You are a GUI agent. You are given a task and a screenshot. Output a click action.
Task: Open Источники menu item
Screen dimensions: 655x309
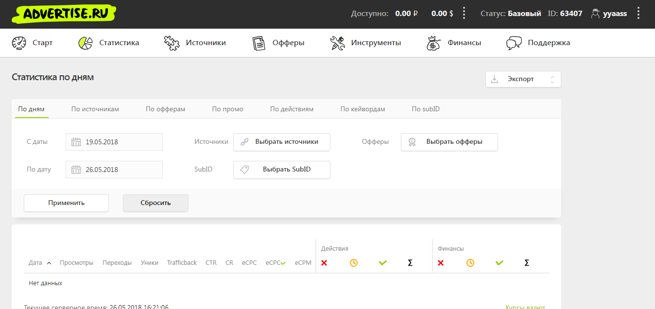195,43
